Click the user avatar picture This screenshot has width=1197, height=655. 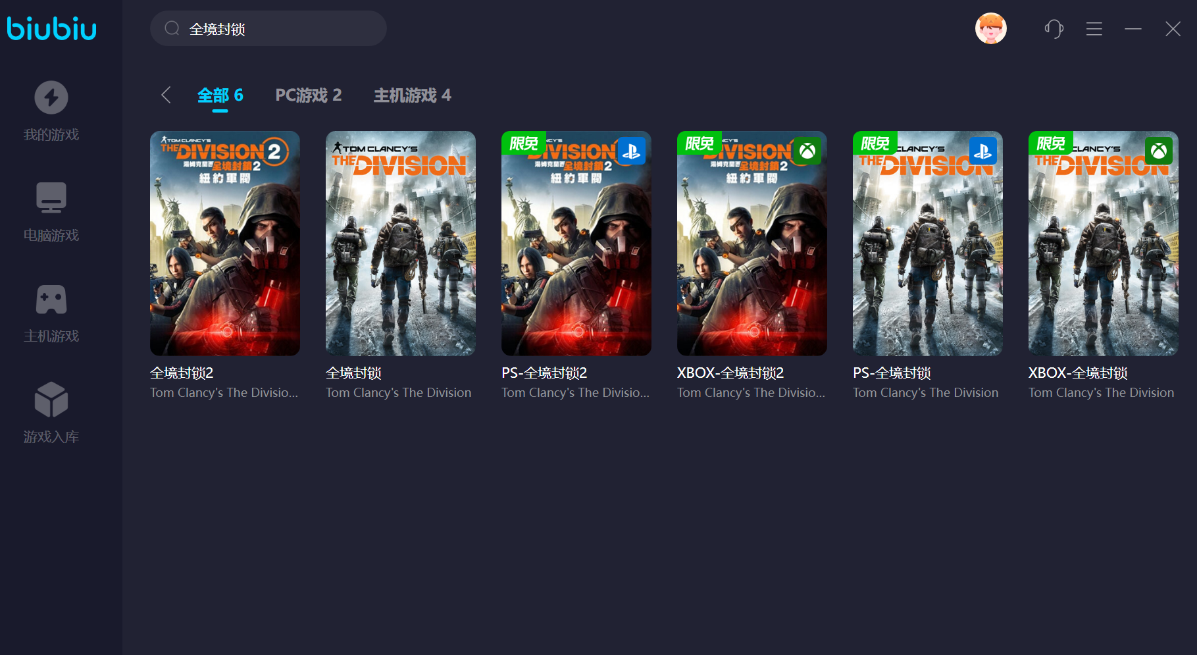point(990,29)
